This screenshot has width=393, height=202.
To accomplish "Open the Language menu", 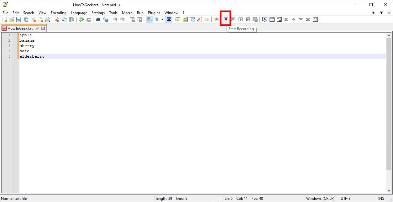I will (x=79, y=13).
